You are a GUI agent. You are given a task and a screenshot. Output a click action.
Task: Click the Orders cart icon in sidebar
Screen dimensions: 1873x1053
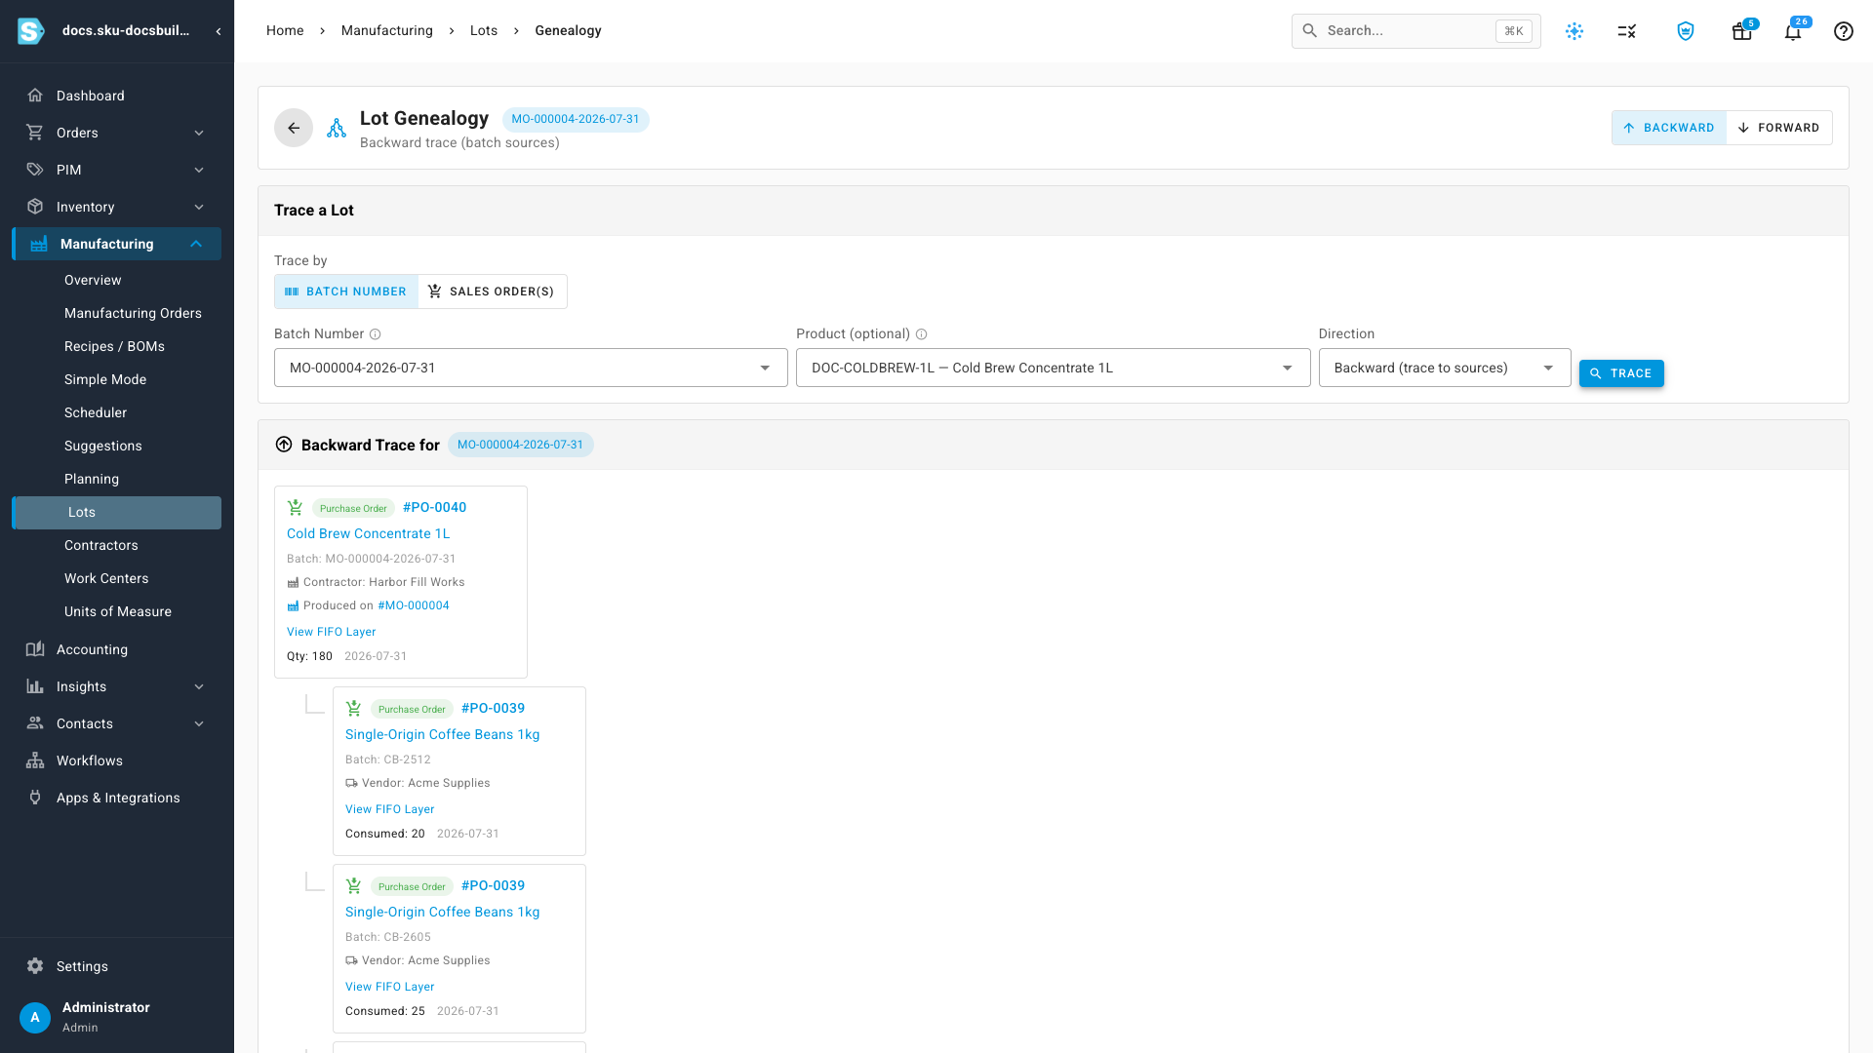point(35,133)
